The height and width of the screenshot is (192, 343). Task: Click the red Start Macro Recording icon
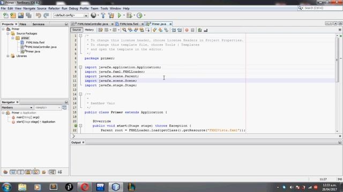point(187,30)
